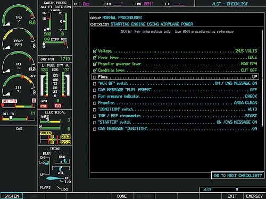This screenshot has width=266, height=199.
Task: Select GO TO NEXT CHECKLIST? option
Action: pyautogui.click(x=238, y=176)
